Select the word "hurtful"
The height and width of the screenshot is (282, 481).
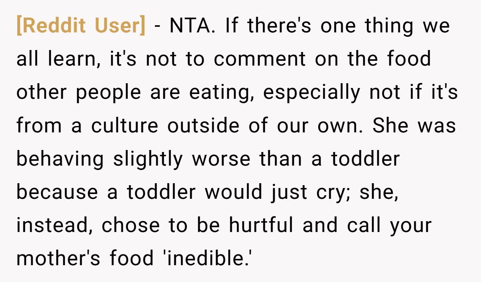(x=261, y=226)
